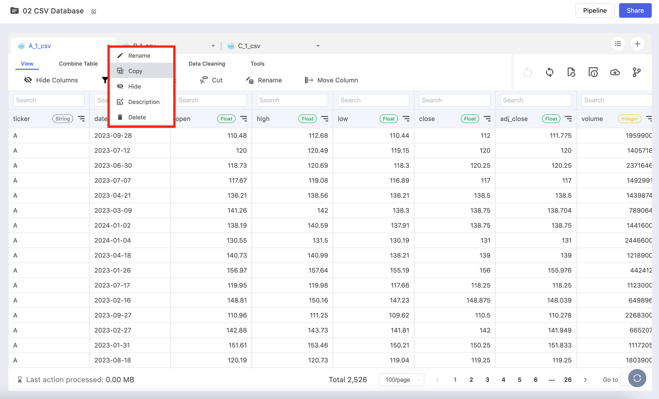The image size is (659, 399).
Task: Click the file export icon in toolbar
Action: tap(571, 72)
